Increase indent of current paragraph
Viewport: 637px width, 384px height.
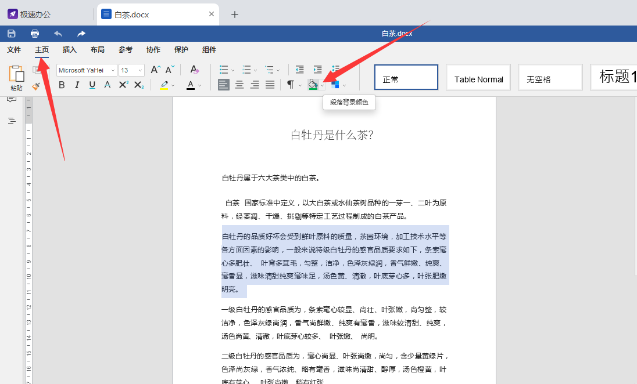coord(317,70)
